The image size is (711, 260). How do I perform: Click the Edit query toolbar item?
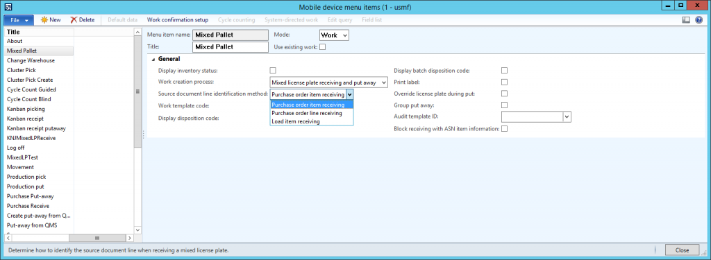[340, 20]
